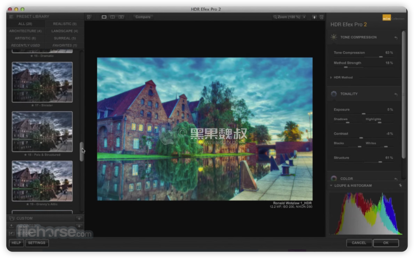This screenshot has height=258, width=414.
Task: Click the Preset Library list icon
Action: [x=11, y=16]
